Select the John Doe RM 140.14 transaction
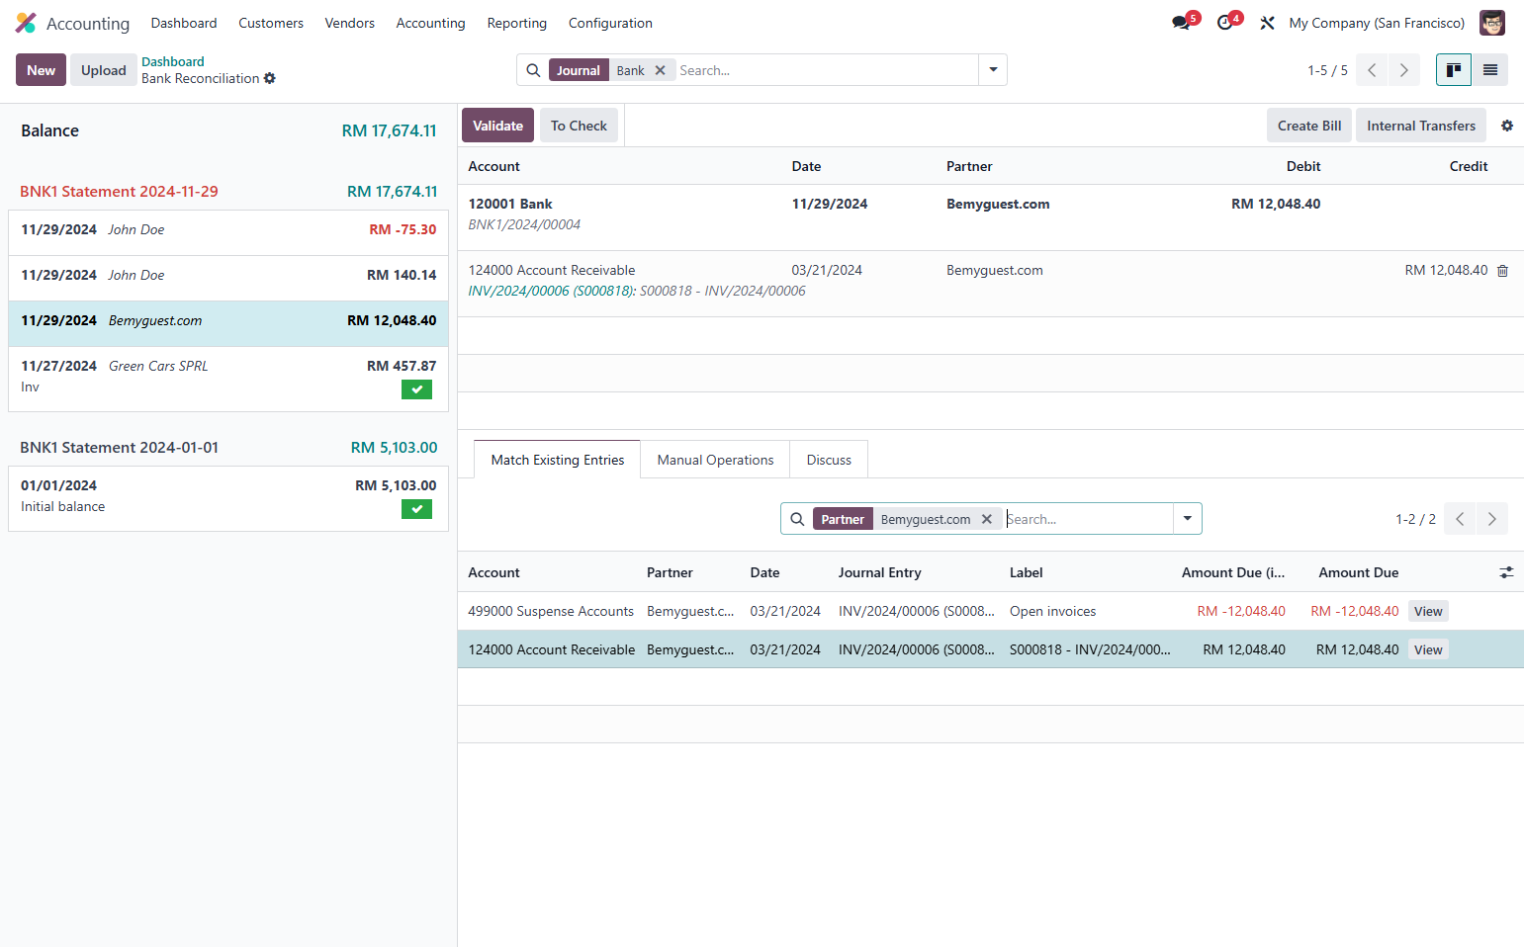This screenshot has width=1524, height=947. pos(228,278)
